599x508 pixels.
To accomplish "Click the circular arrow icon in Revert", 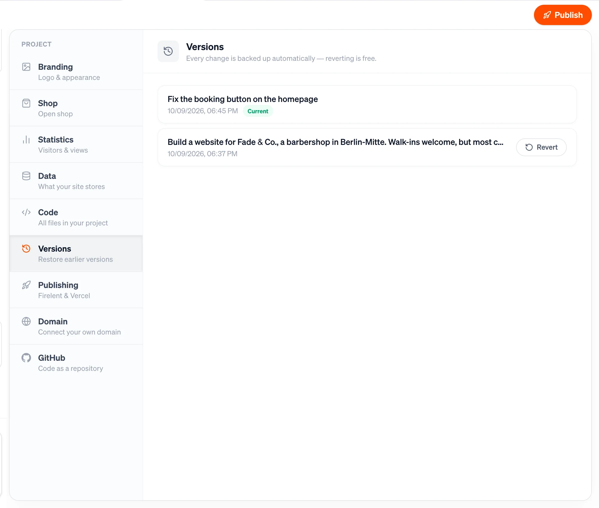I will pyautogui.click(x=529, y=147).
